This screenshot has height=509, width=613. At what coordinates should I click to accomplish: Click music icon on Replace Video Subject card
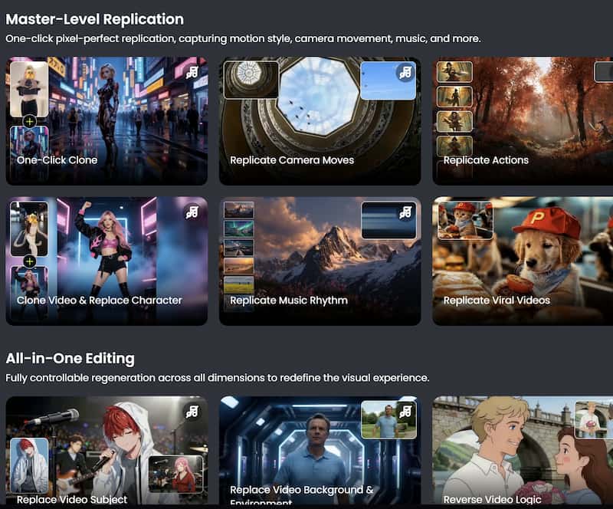point(192,411)
